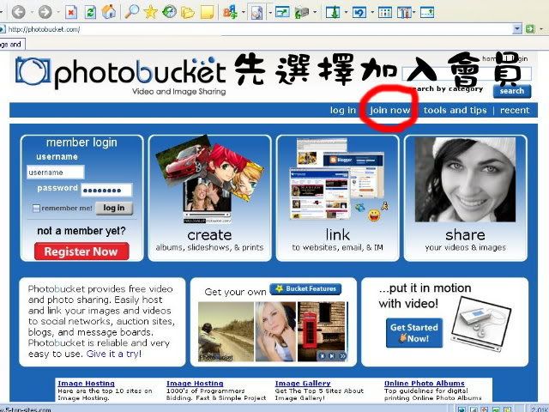Click the double-arrow fast-forward in slideshow

tap(342, 356)
